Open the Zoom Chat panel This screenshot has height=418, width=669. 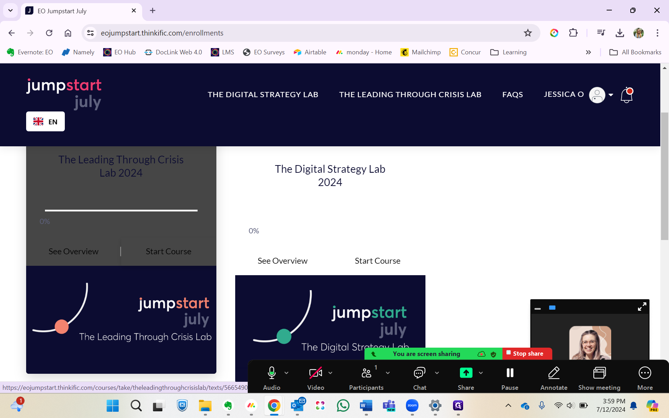tap(420, 378)
